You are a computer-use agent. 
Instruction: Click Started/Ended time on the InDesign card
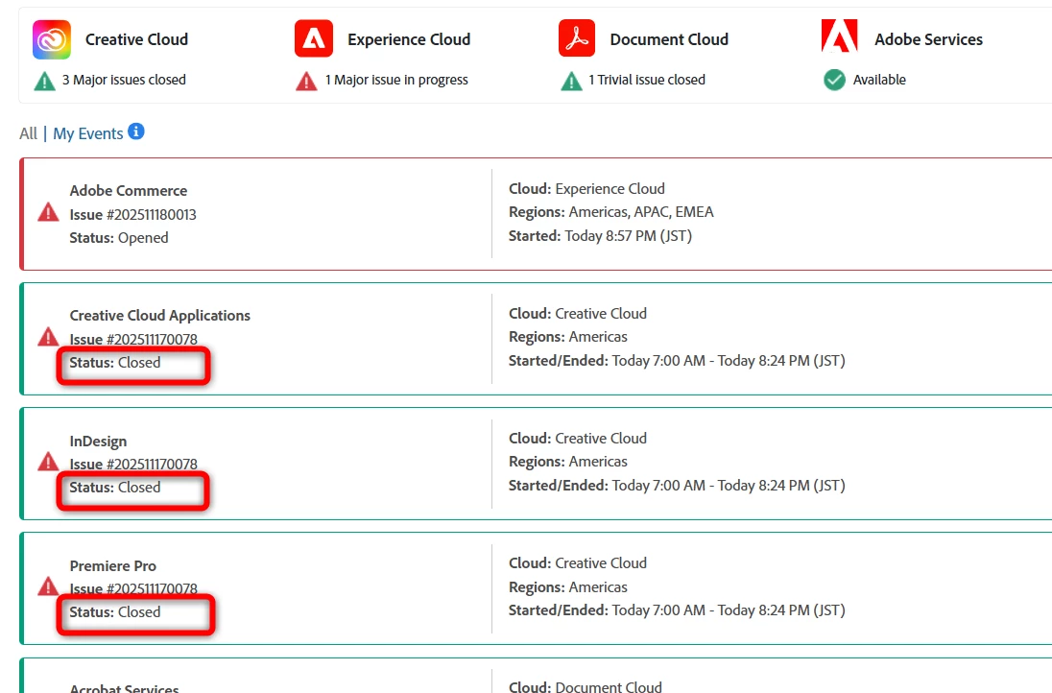coord(677,486)
